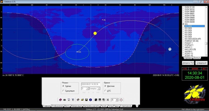The height and width of the screenshot is (111, 209).
Task: Open the time step value dropdown
Action: (88, 88)
